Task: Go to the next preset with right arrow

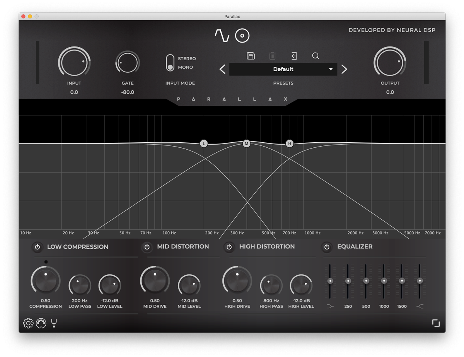Action: pyautogui.click(x=344, y=69)
